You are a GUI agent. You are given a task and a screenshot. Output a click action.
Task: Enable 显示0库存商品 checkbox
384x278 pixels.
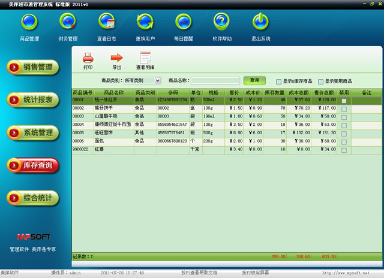point(278,81)
